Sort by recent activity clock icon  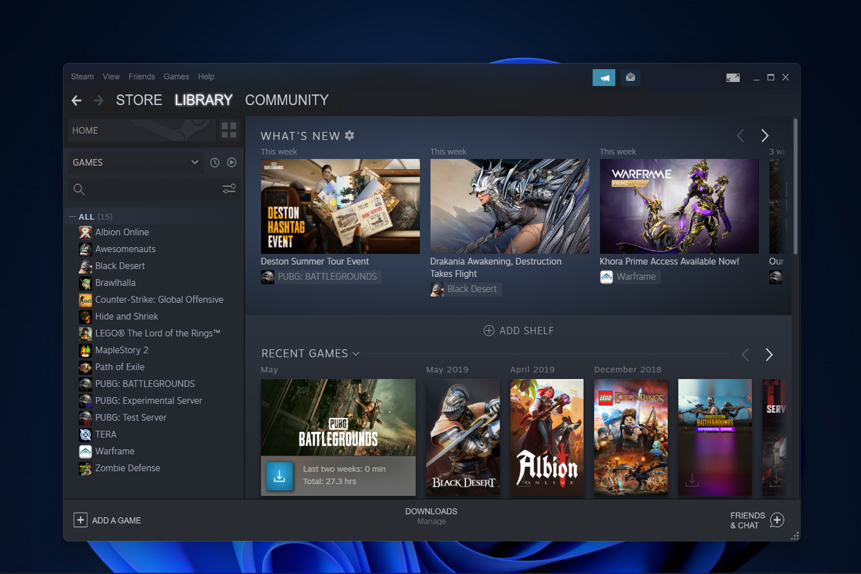(215, 162)
